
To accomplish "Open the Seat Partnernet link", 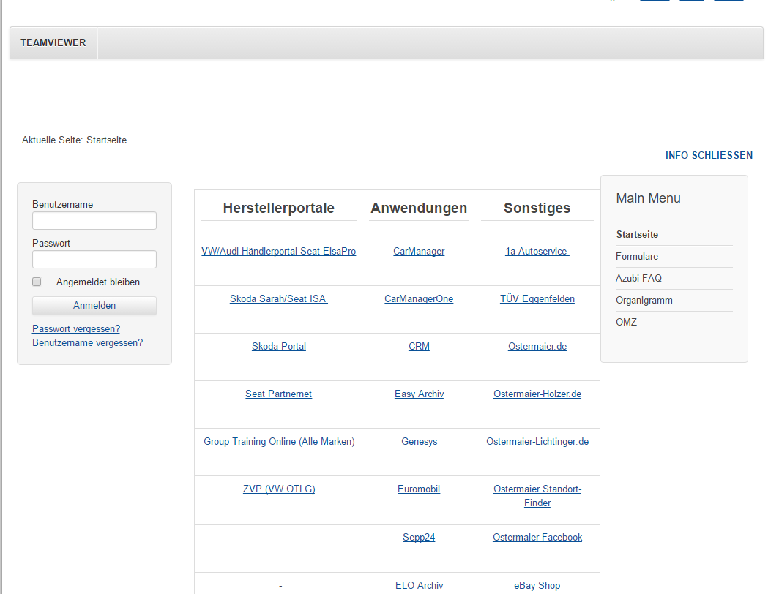I will [x=279, y=394].
